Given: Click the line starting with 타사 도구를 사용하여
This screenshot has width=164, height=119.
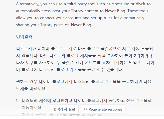Looking at the screenshot, I should tap(85, 63).
